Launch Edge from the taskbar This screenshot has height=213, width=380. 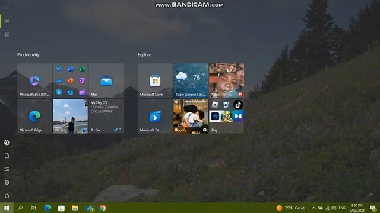click(47, 208)
